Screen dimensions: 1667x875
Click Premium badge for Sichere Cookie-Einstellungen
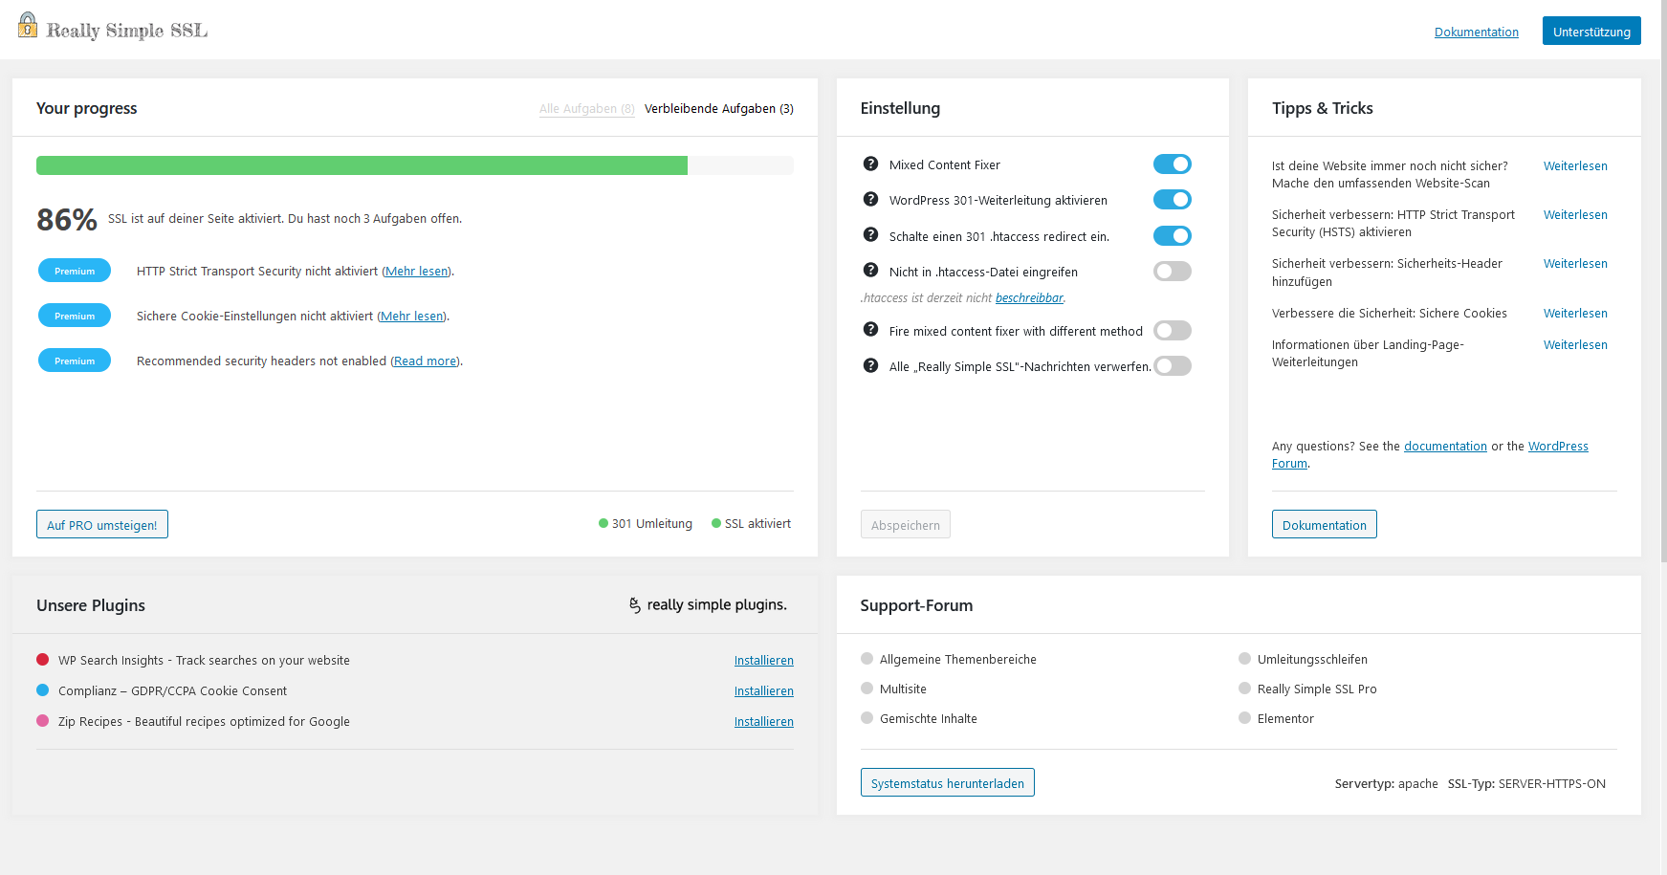[x=75, y=316]
